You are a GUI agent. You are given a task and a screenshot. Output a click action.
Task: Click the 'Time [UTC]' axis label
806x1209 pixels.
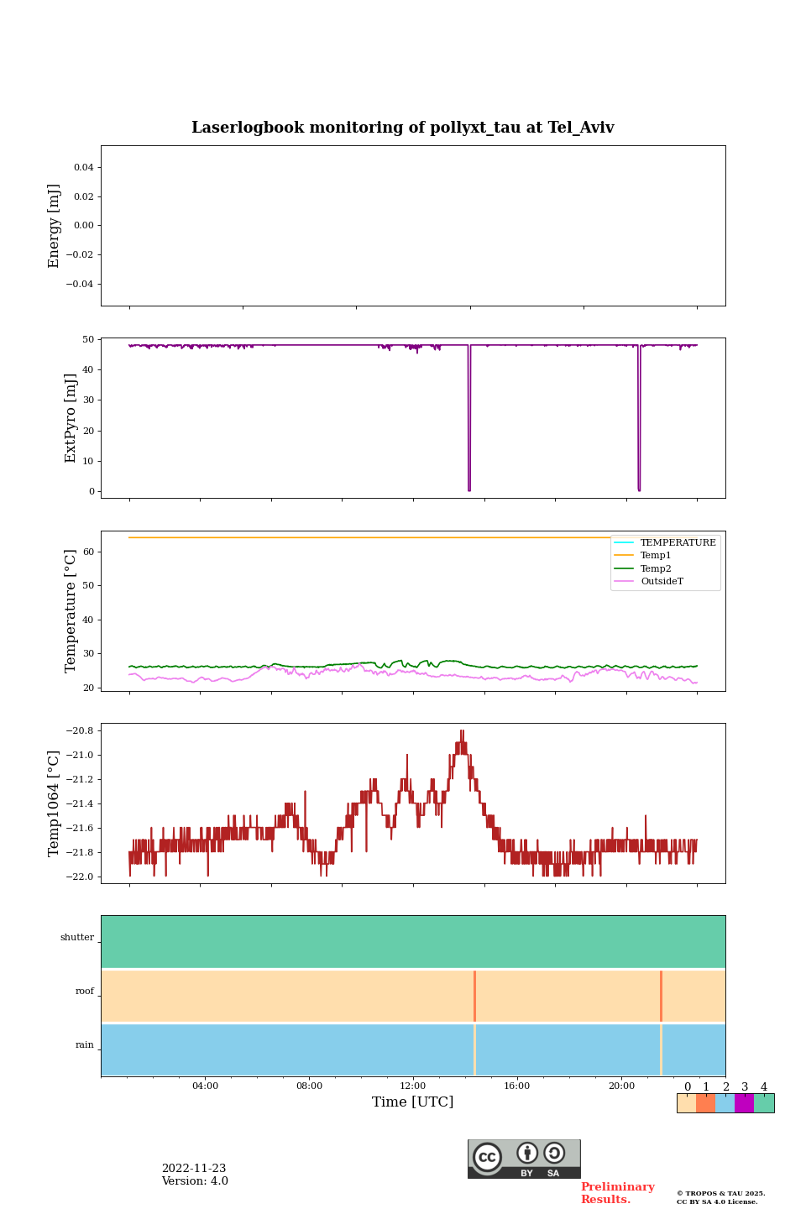coord(413,1102)
